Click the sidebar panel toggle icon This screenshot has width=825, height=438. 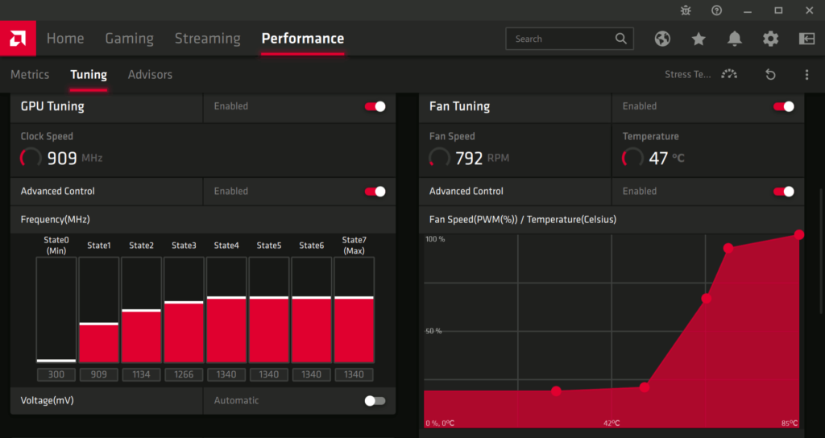pos(806,39)
